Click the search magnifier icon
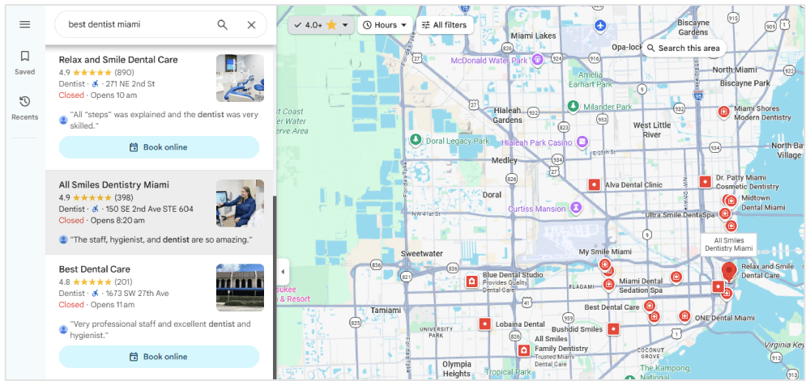This screenshot has height=385, width=810. [x=222, y=24]
